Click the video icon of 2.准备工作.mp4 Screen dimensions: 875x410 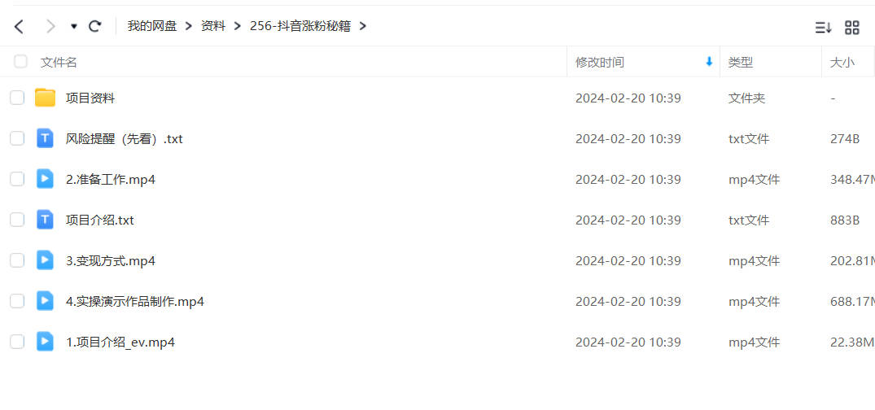45,179
